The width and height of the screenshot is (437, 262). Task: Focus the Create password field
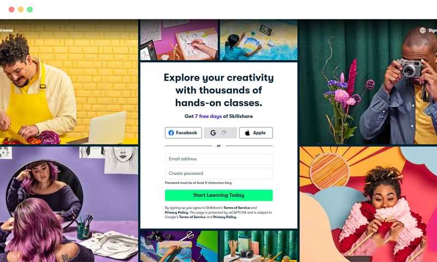[x=219, y=173]
